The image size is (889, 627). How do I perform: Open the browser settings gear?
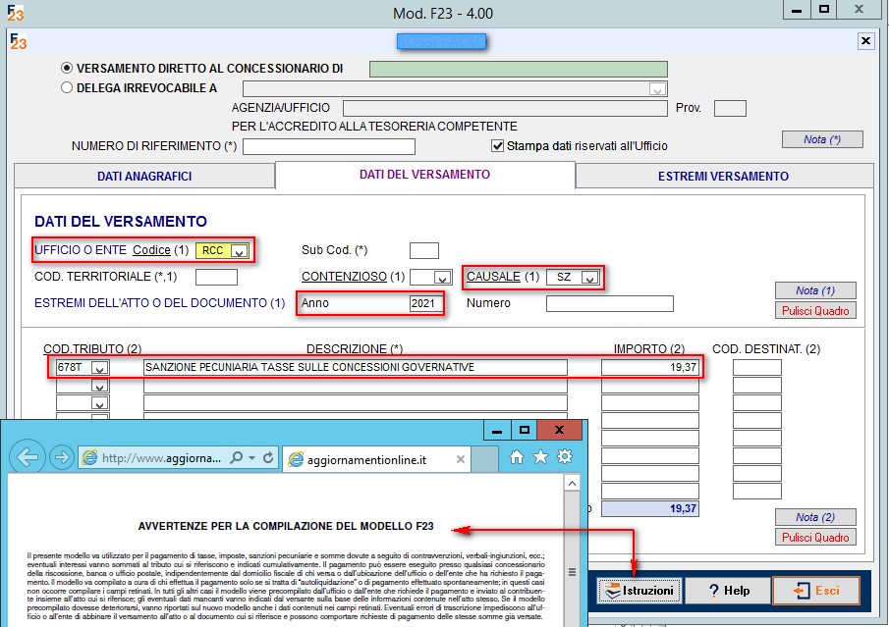(x=564, y=457)
